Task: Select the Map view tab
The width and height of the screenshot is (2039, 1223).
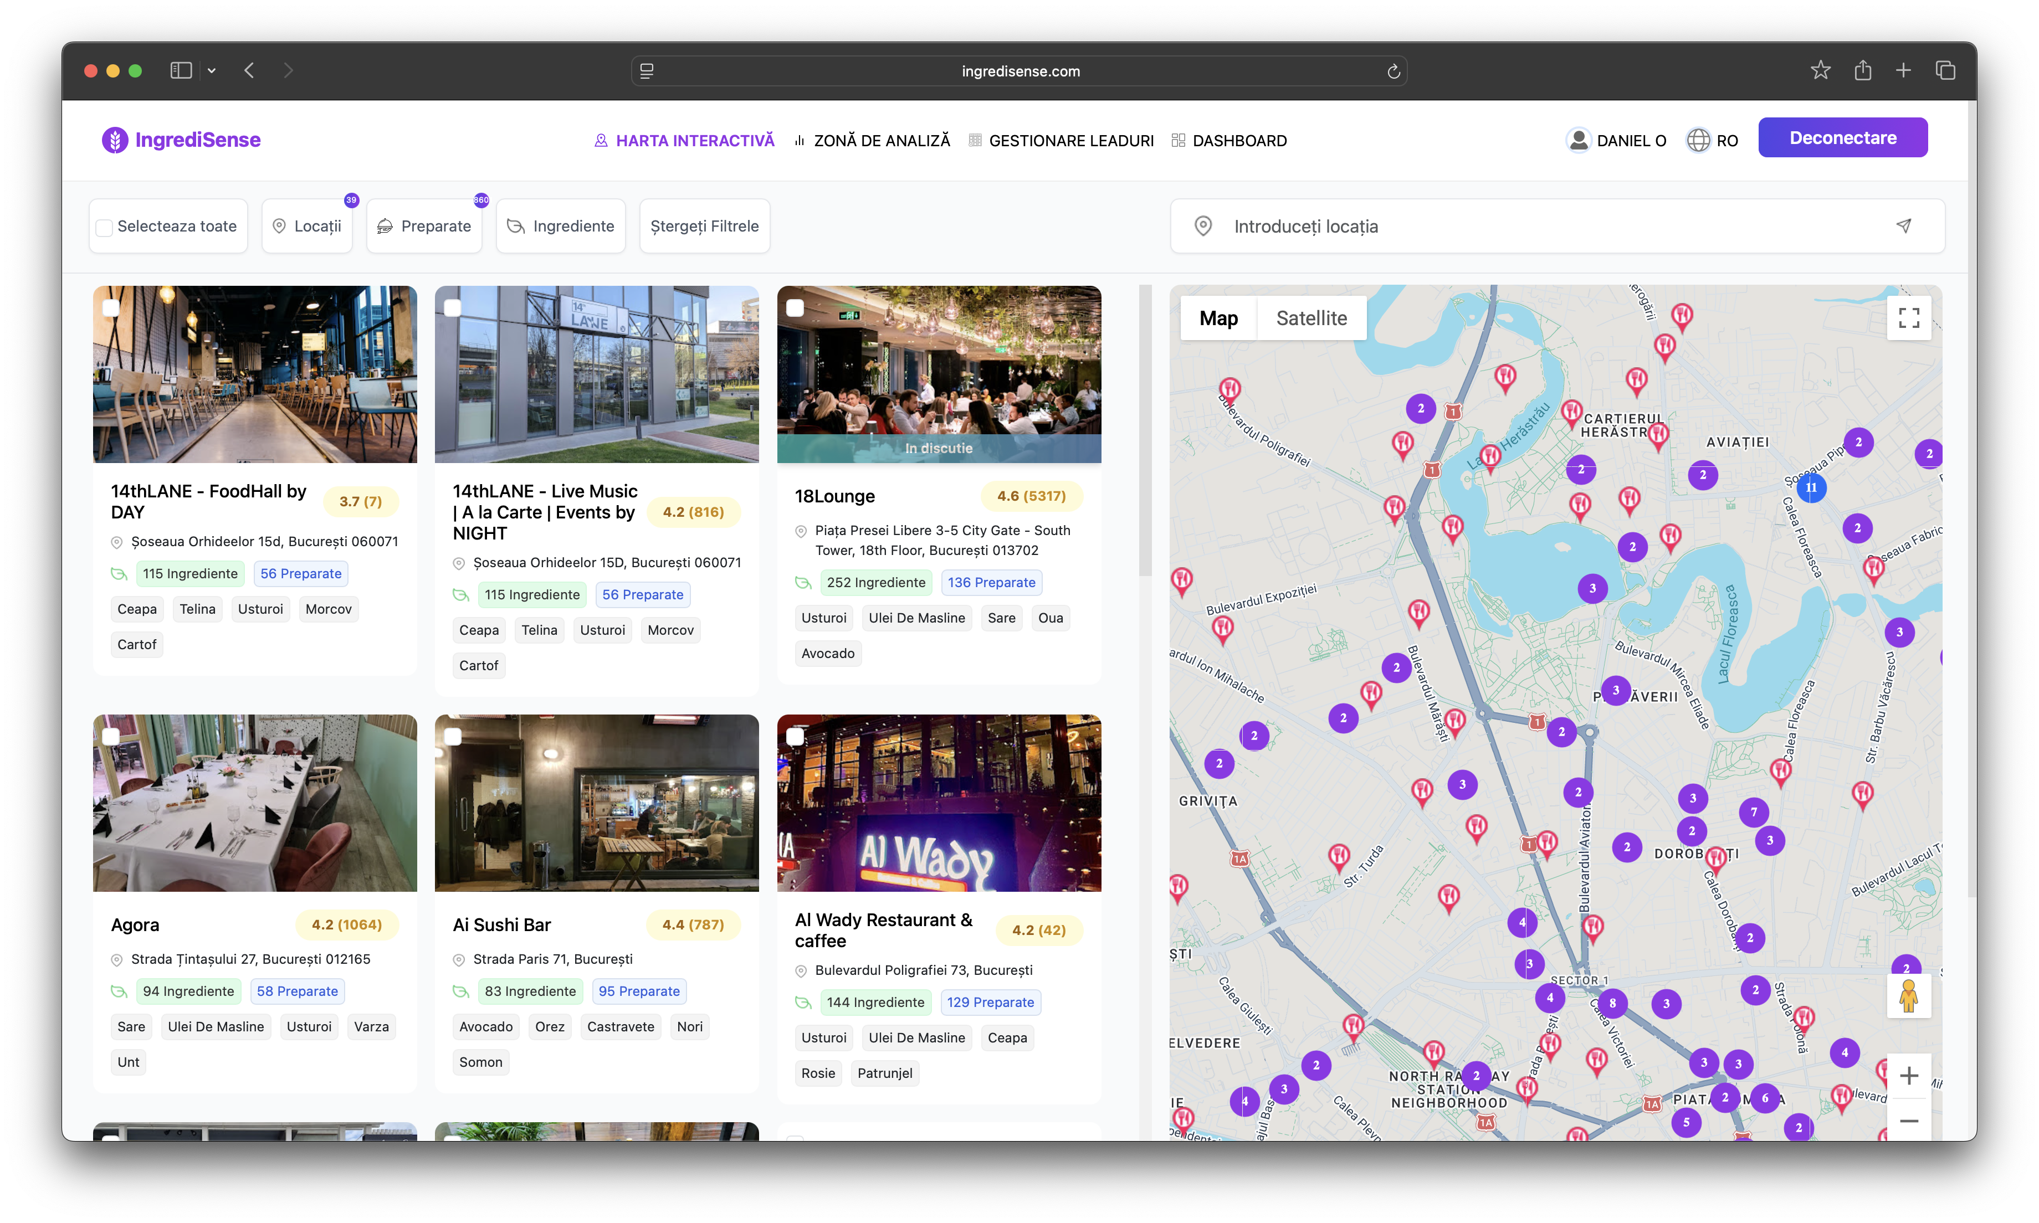Action: [1218, 318]
